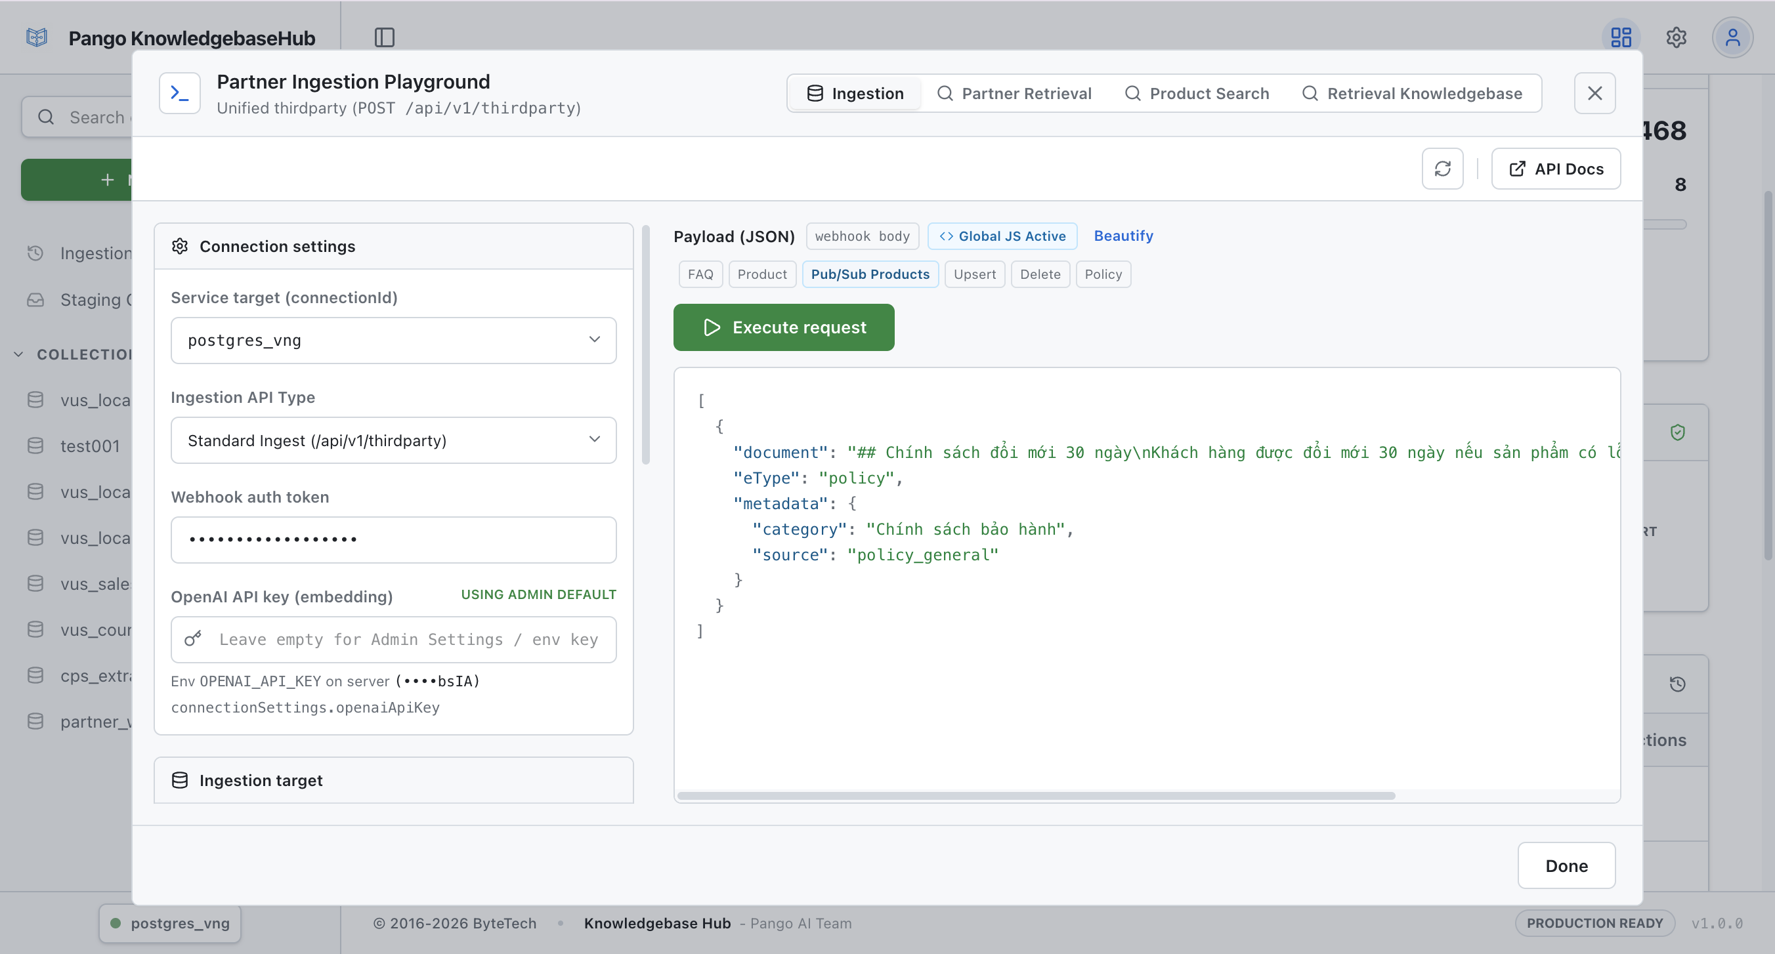Click the OpenAI API key input field
This screenshot has width=1775, height=954.
393,639
